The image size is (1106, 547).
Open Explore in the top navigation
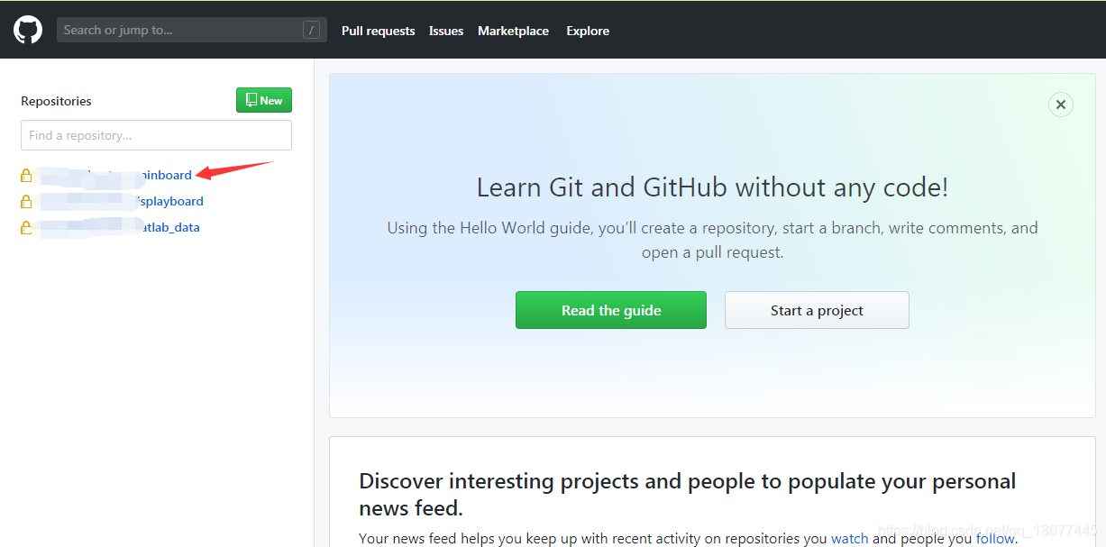(588, 31)
